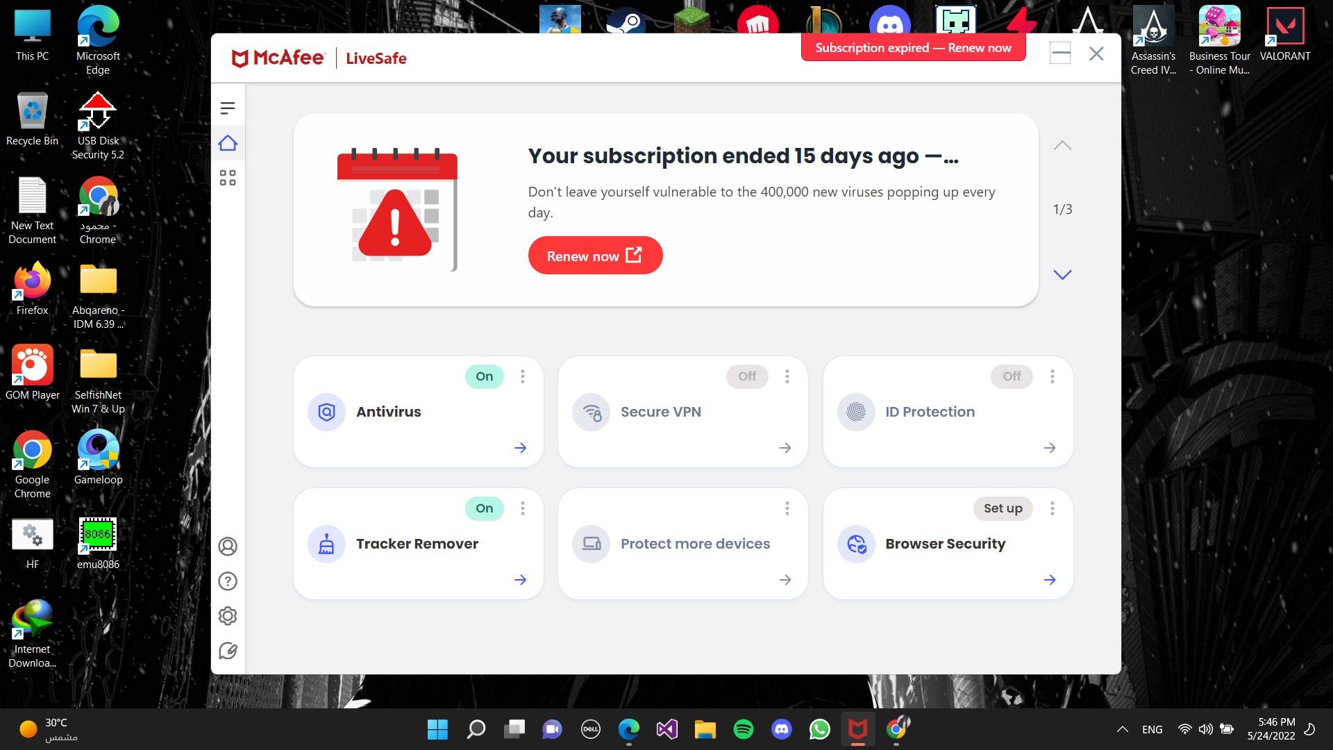Open Spotify from the taskbar

743,729
